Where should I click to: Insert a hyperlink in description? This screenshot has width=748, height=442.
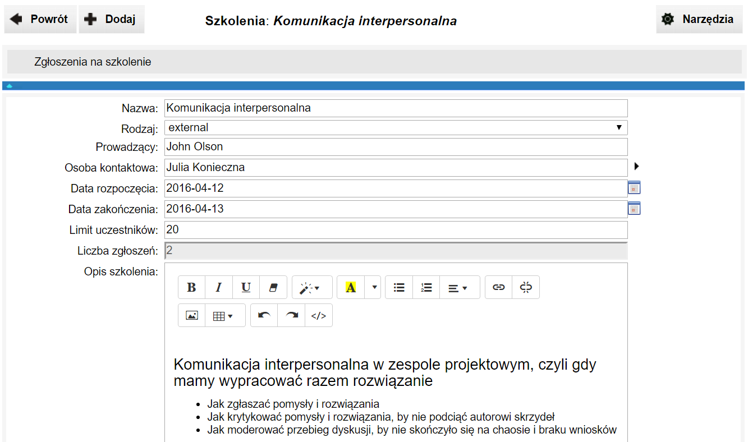point(498,287)
